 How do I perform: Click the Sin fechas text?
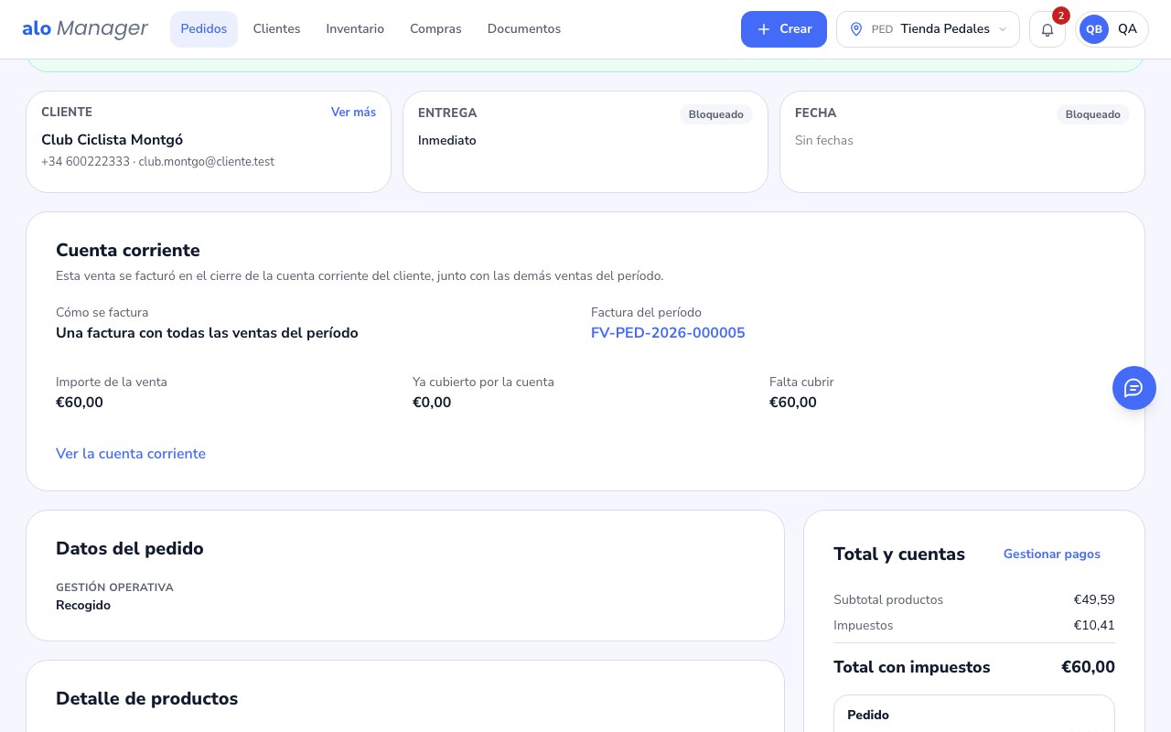tap(824, 141)
